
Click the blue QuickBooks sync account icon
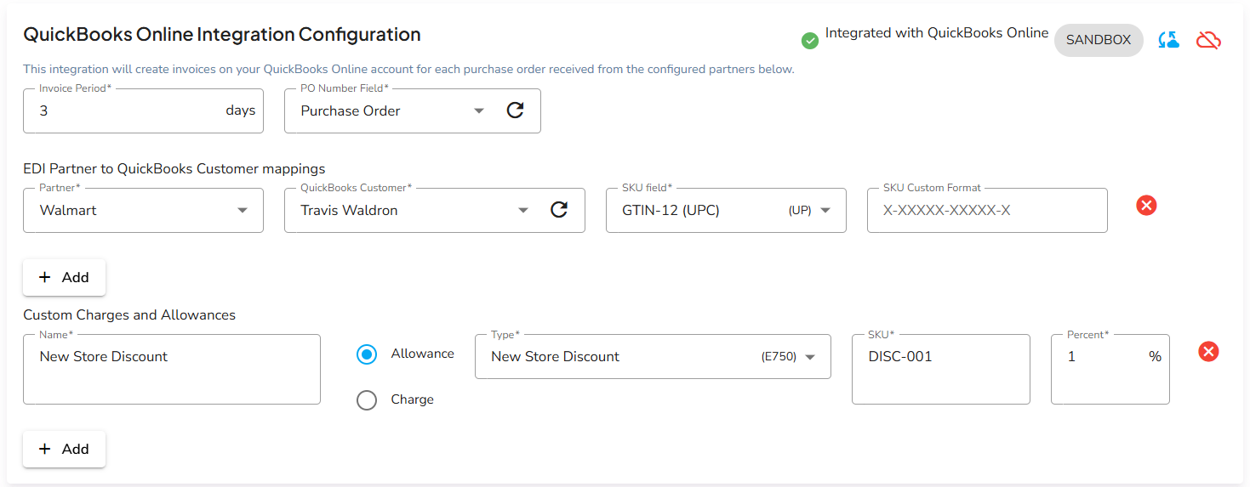[1169, 40]
